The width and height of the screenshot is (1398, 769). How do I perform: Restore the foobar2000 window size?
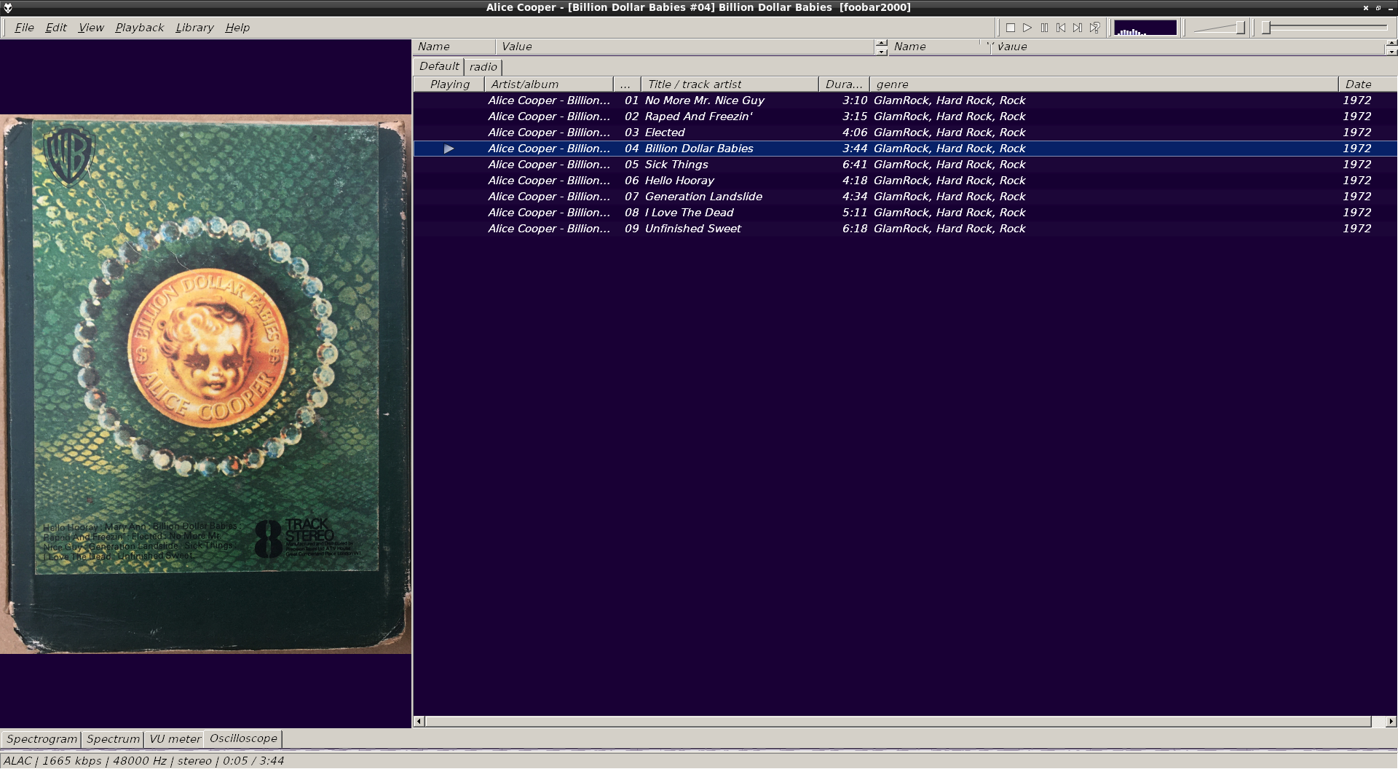coord(1378,7)
